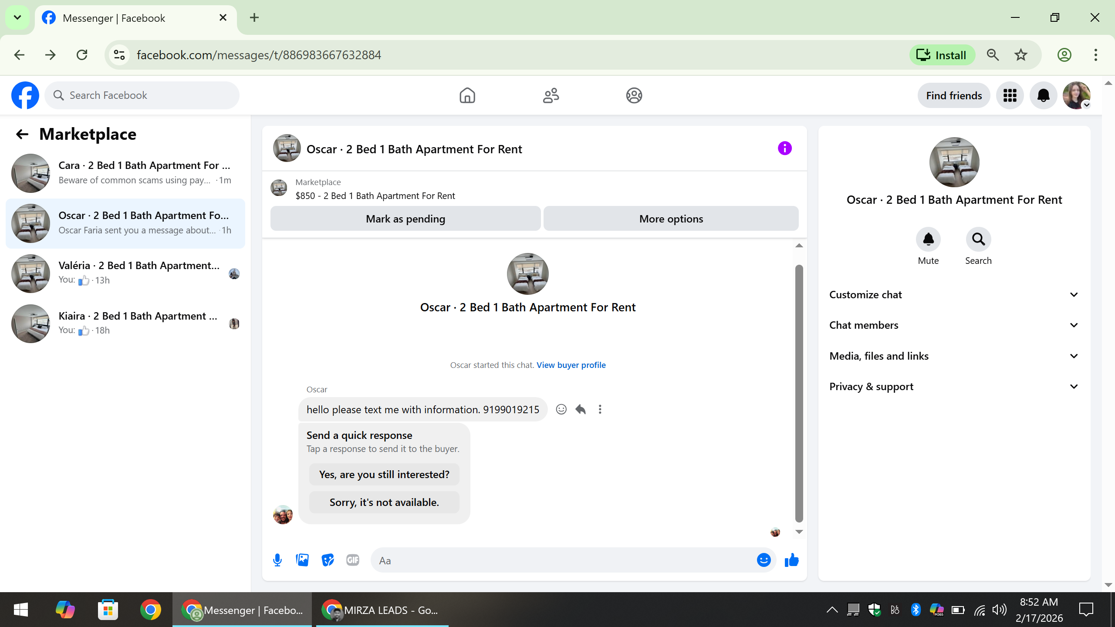Open more actions for Oscar's message

600,409
